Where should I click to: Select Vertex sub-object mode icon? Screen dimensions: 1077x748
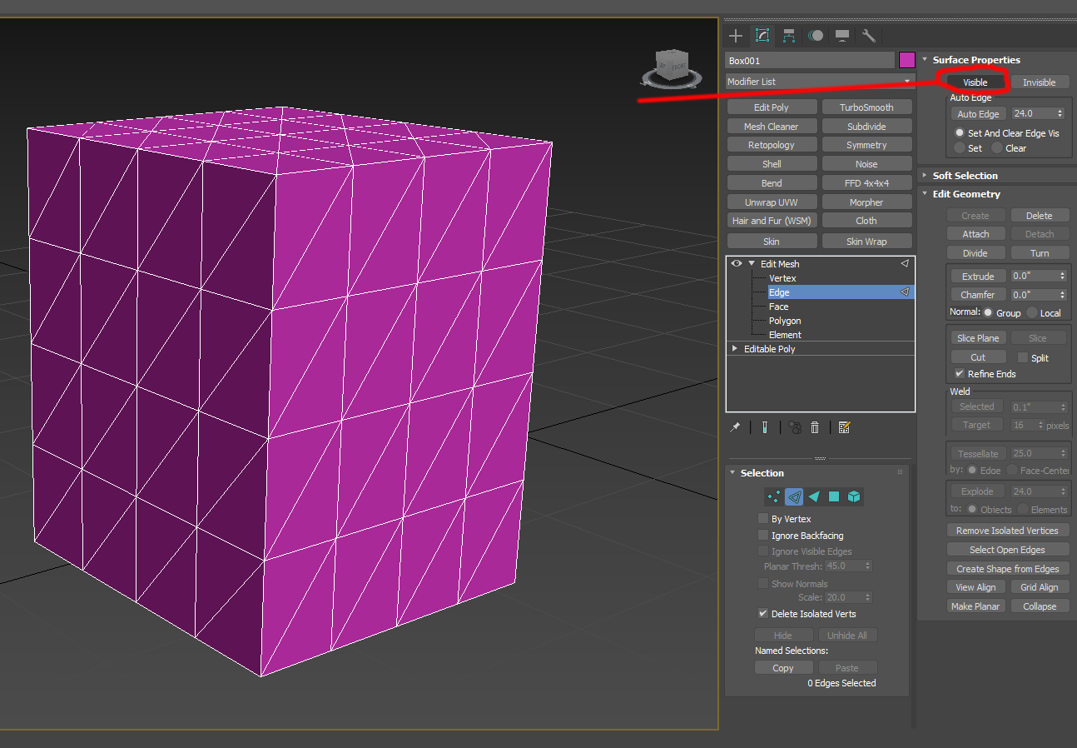(x=773, y=496)
